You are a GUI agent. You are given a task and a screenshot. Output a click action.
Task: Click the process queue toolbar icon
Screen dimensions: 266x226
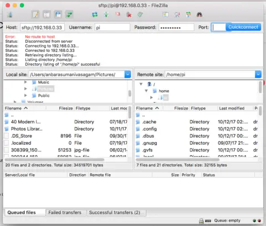point(106,14)
